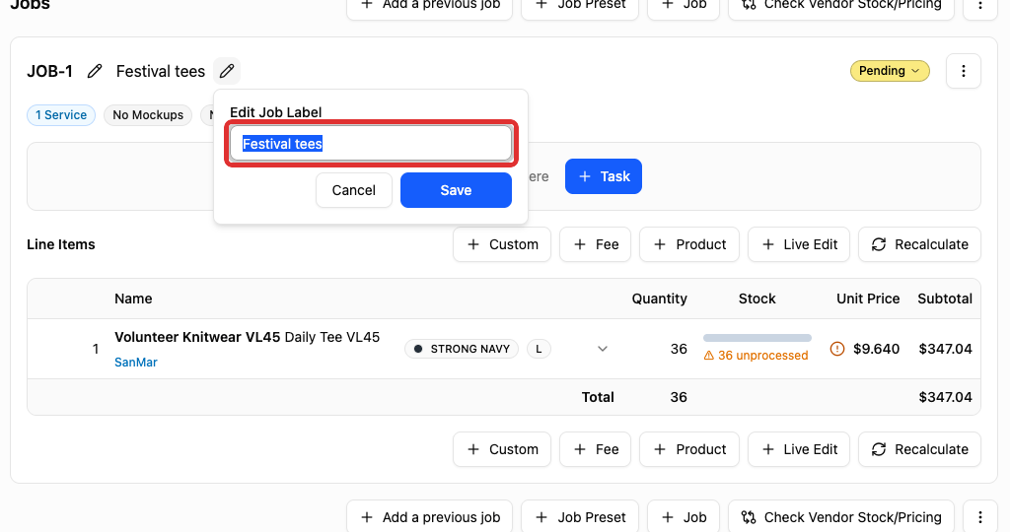The width and height of the screenshot is (1010, 532).
Task: Click the 36 unprocessed warning
Action: 756,355
